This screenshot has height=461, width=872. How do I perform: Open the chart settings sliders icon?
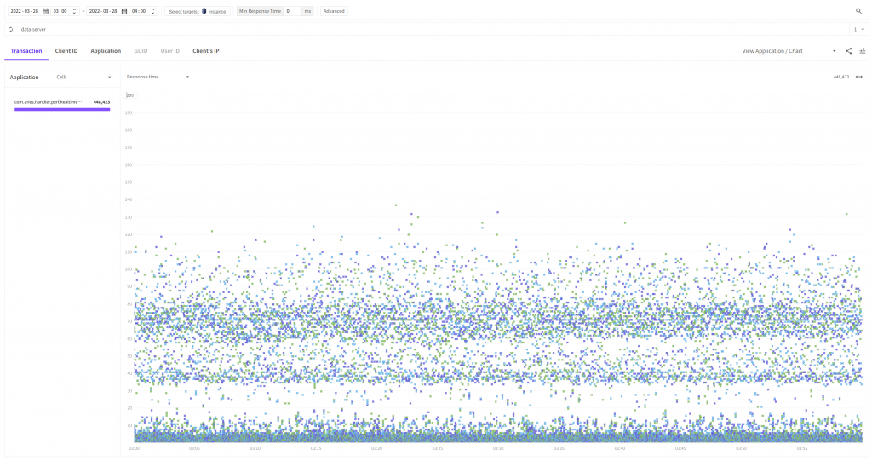pos(863,50)
